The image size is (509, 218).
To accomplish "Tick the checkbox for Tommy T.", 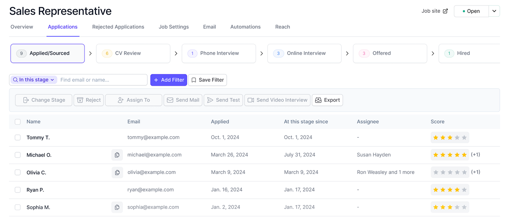I will click(17, 138).
